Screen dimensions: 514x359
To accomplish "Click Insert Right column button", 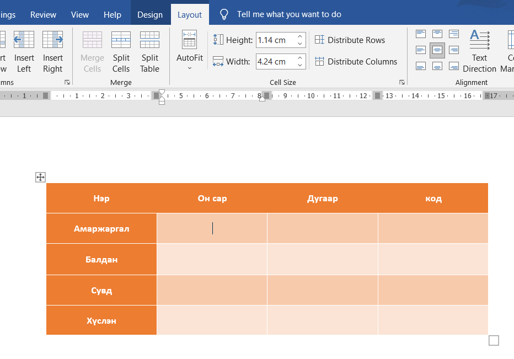I will 52,52.
